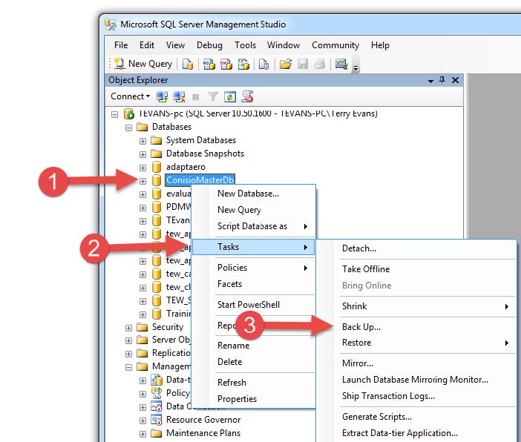
Task: Click the Analysis Services DMX Query icon
Action: tap(226, 64)
